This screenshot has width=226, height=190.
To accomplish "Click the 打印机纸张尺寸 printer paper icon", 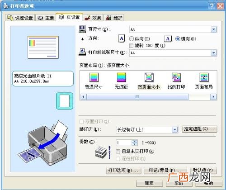I will [x=82, y=52].
